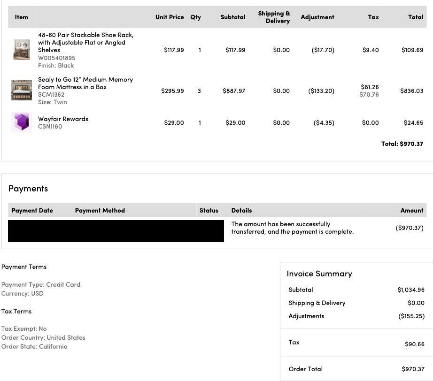Click the Unit Price column header
The width and height of the screenshot is (433, 381).
pyautogui.click(x=170, y=17)
